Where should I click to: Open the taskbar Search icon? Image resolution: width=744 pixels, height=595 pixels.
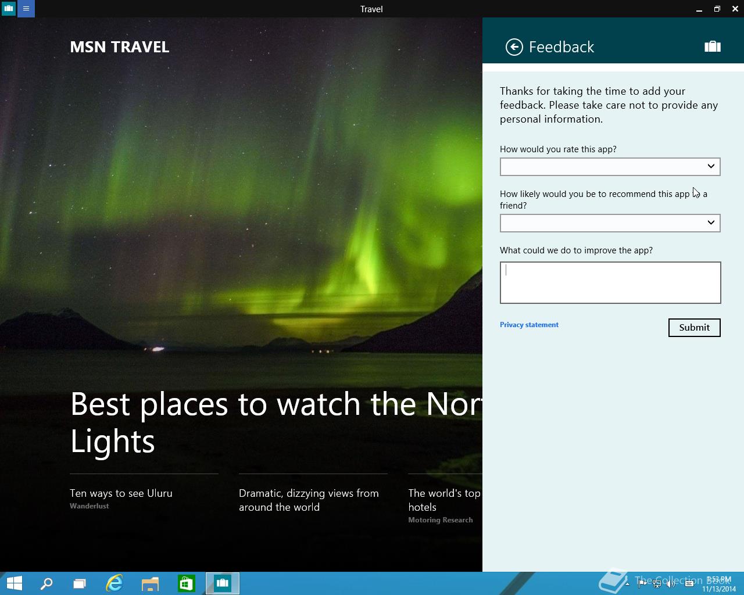click(x=46, y=583)
